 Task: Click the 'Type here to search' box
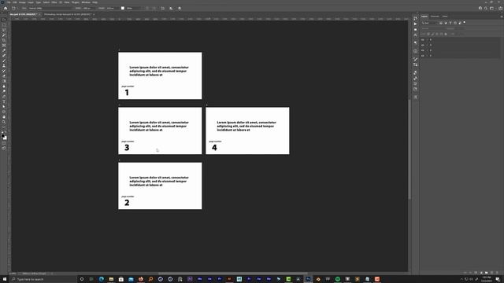43,279
